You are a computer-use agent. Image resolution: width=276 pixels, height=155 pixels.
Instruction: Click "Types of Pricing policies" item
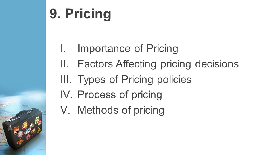coord(134,79)
